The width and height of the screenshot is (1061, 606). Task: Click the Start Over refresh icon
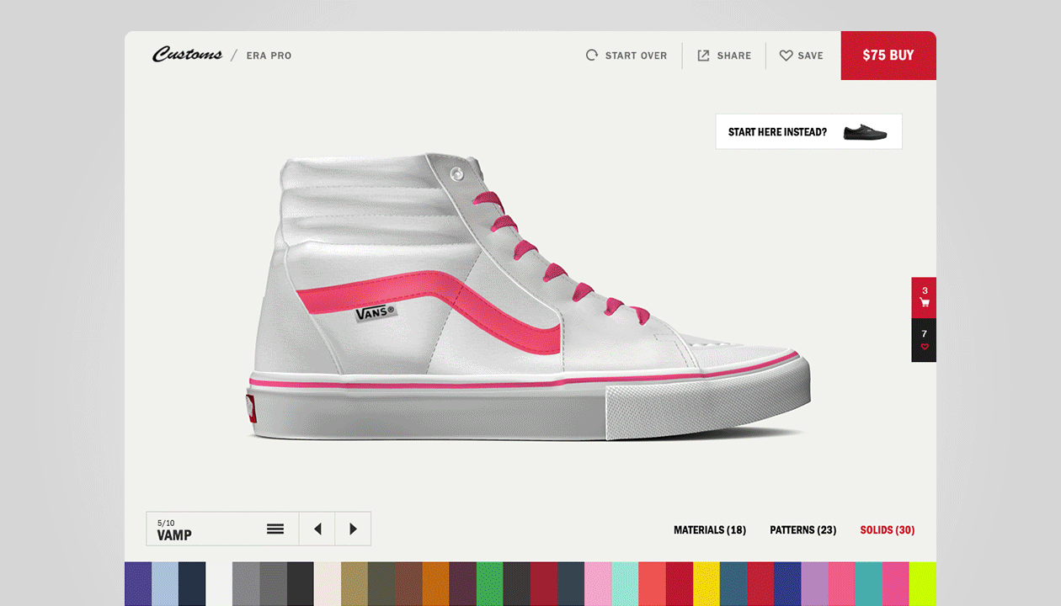tap(590, 55)
